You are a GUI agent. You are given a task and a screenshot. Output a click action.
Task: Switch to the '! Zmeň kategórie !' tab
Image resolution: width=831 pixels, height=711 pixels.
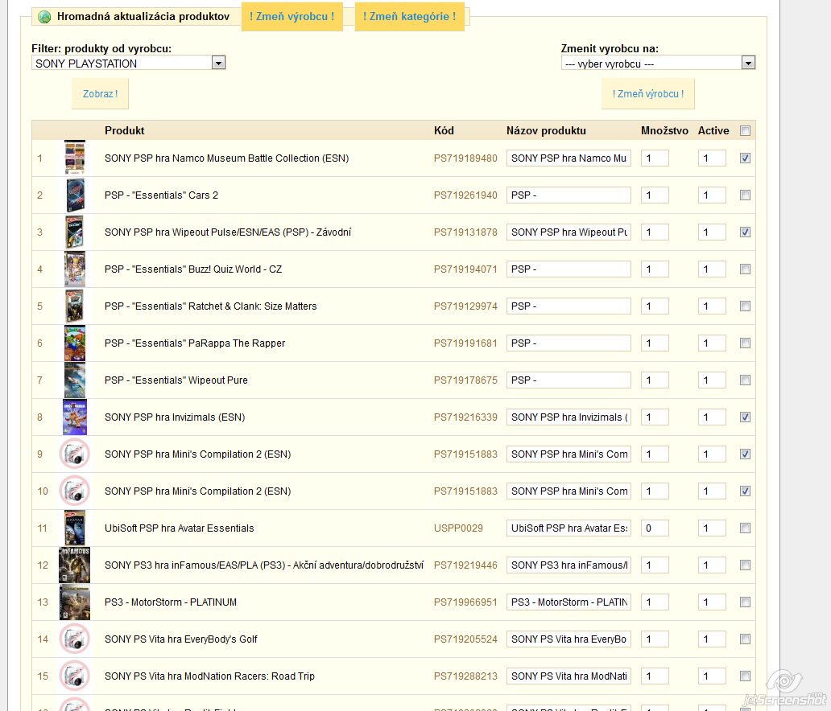410,16
